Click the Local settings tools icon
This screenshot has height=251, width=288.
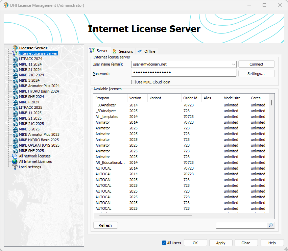(x=15, y=167)
